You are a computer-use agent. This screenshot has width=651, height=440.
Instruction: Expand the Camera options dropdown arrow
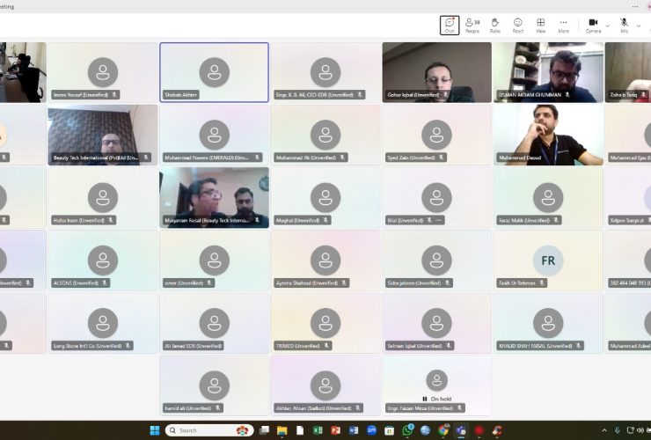pos(609,25)
